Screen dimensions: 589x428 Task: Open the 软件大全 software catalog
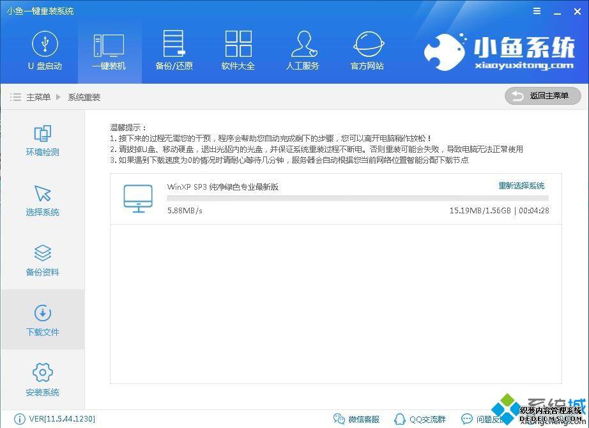coord(238,51)
